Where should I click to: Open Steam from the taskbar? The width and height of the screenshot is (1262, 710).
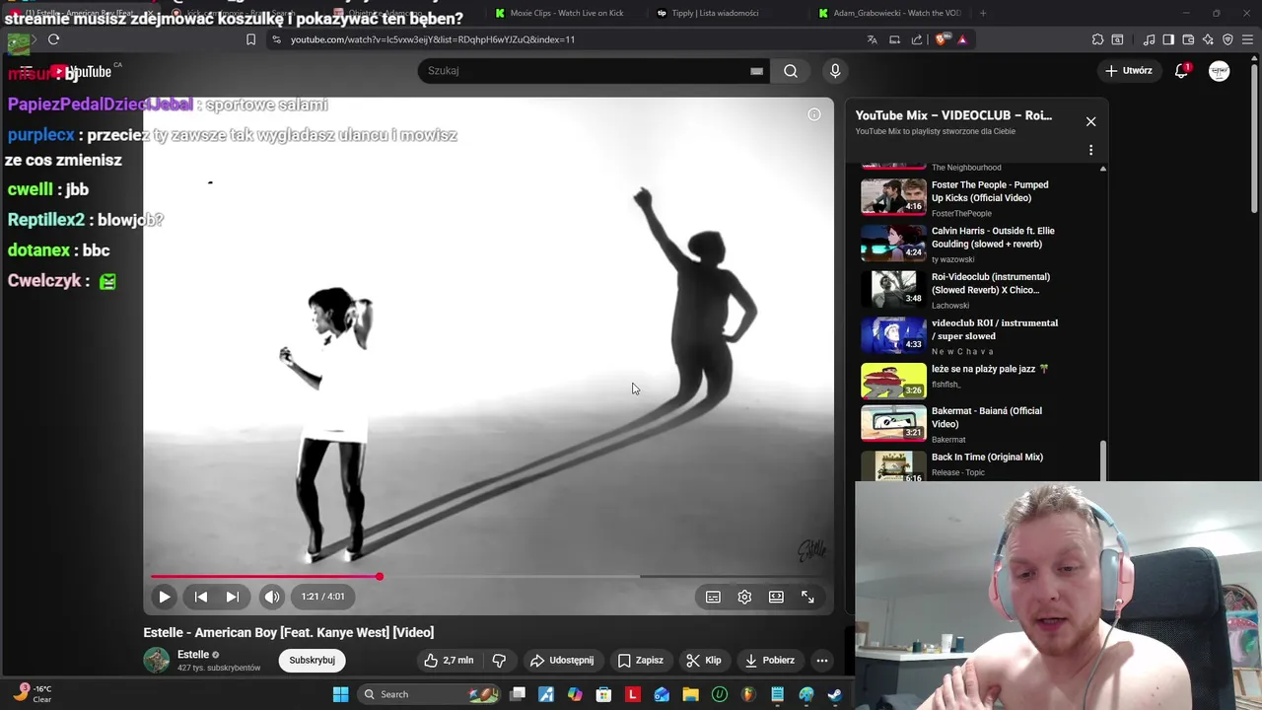[x=835, y=694]
